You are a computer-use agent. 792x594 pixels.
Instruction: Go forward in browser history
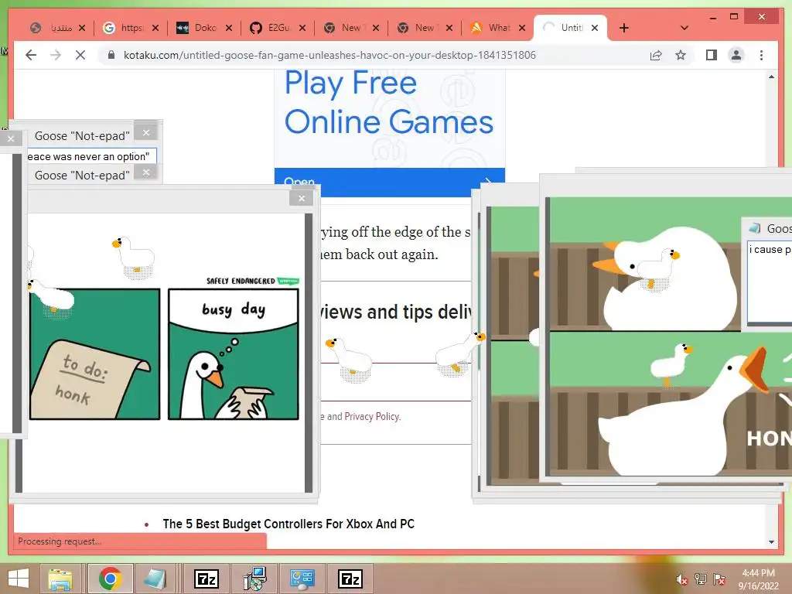(56, 55)
